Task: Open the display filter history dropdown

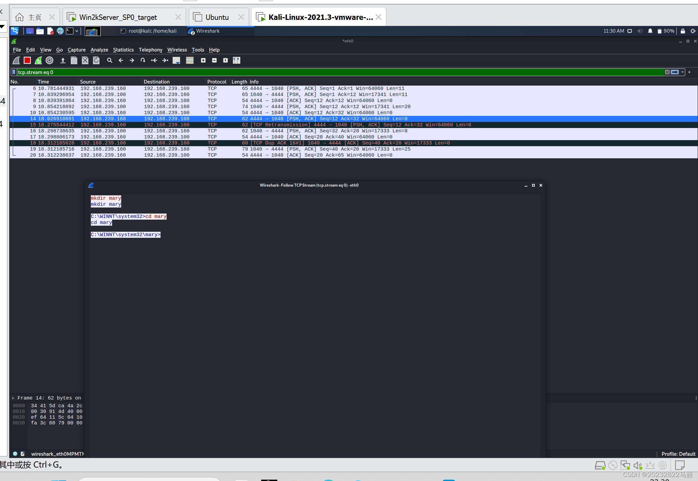Action: [683, 72]
